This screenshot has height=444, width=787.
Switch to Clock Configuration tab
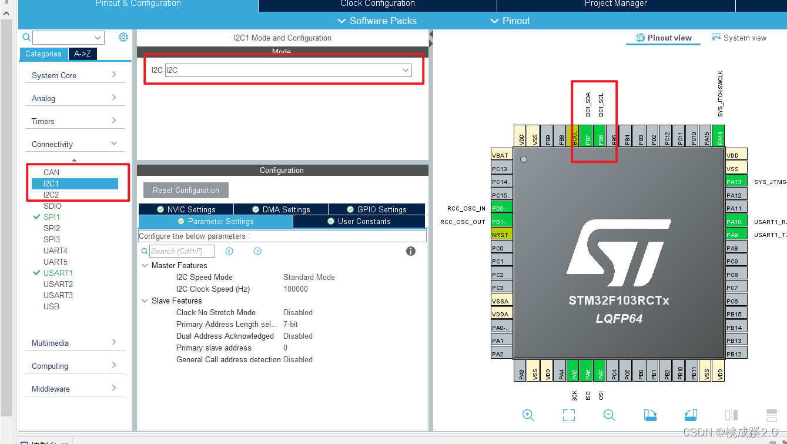377,5
